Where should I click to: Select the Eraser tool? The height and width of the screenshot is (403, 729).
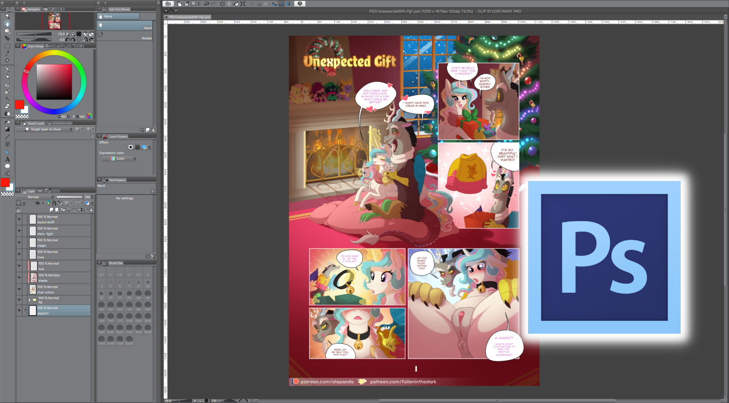pos(7,106)
